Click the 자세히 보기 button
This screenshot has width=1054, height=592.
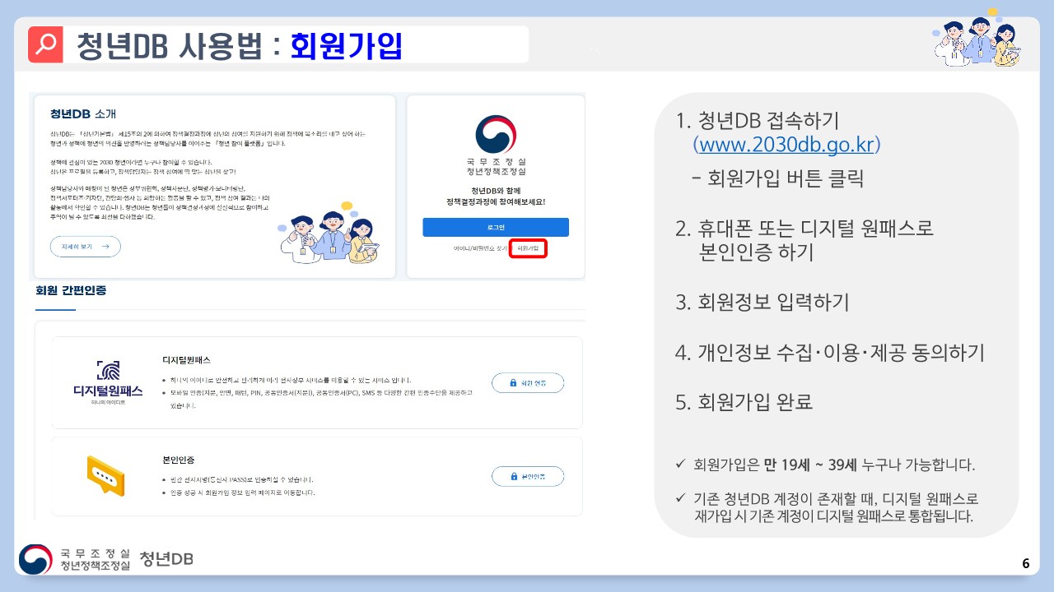click(x=86, y=246)
